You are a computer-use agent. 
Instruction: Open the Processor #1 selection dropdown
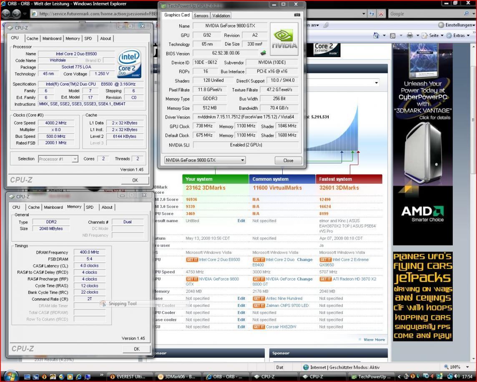click(58, 159)
